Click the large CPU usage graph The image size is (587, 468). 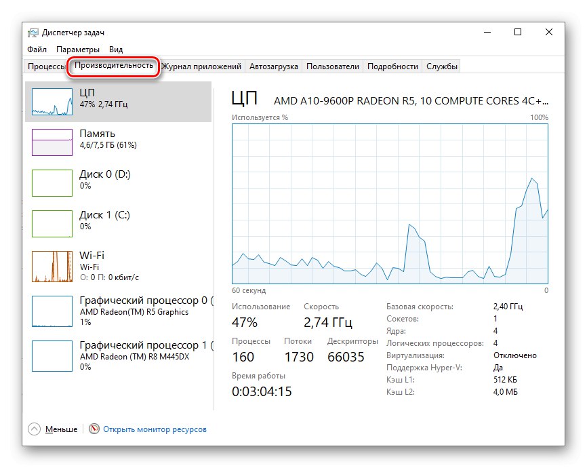click(x=390, y=204)
